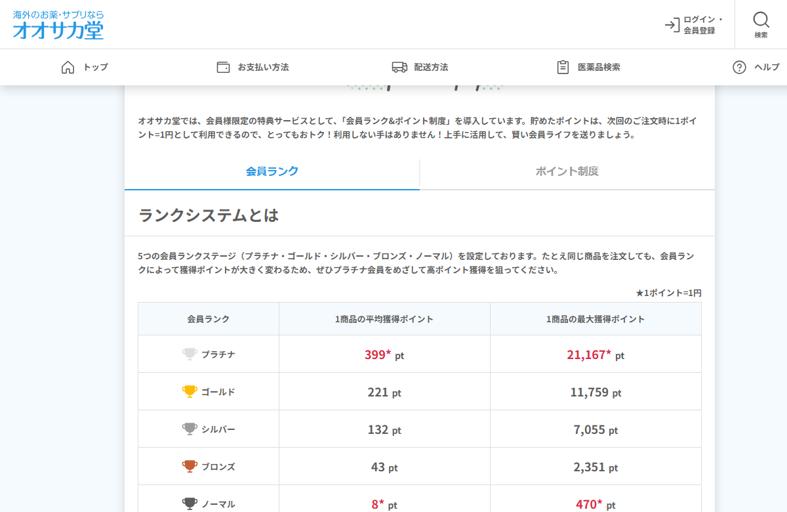
Task: Click the 221 pt value
Action: pyautogui.click(x=384, y=393)
